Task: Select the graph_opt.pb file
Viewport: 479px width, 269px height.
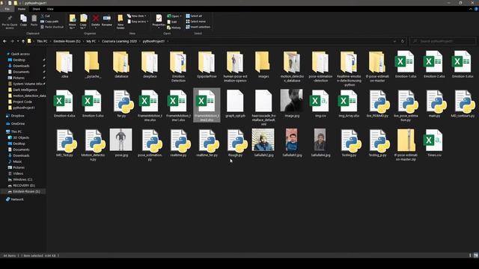Action: point(235,104)
